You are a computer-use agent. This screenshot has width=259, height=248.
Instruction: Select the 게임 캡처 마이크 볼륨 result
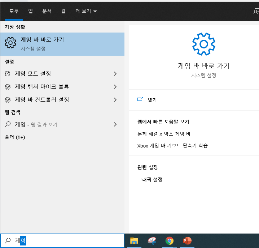[x=62, y=87]
